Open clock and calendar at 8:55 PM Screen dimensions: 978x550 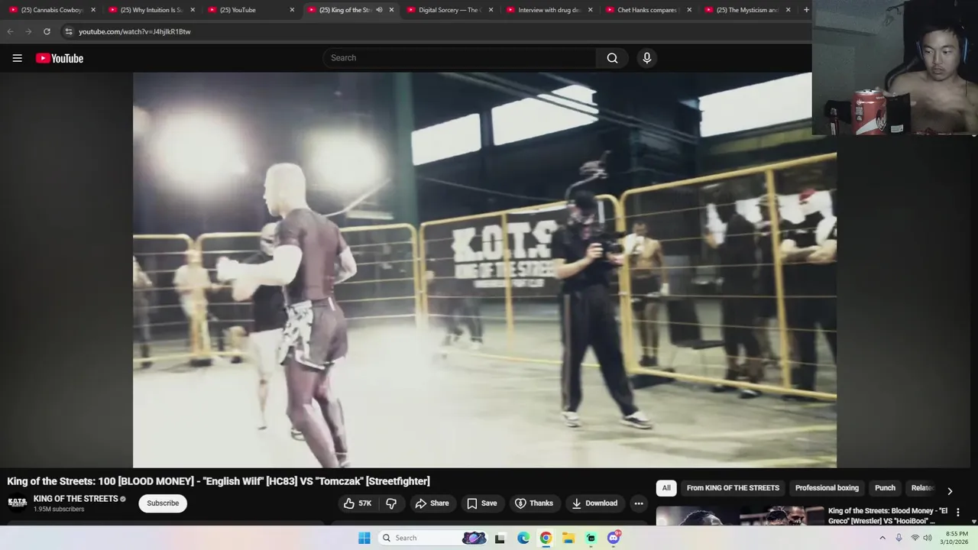[956, 538]
